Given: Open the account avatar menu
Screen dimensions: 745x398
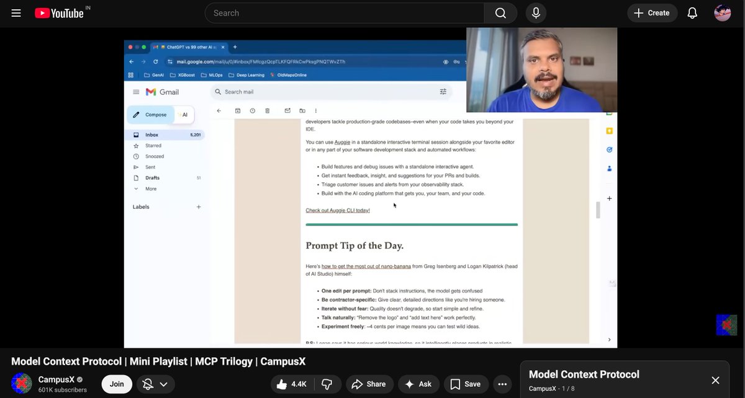Looking at the screenshot, I should [723, 13].
